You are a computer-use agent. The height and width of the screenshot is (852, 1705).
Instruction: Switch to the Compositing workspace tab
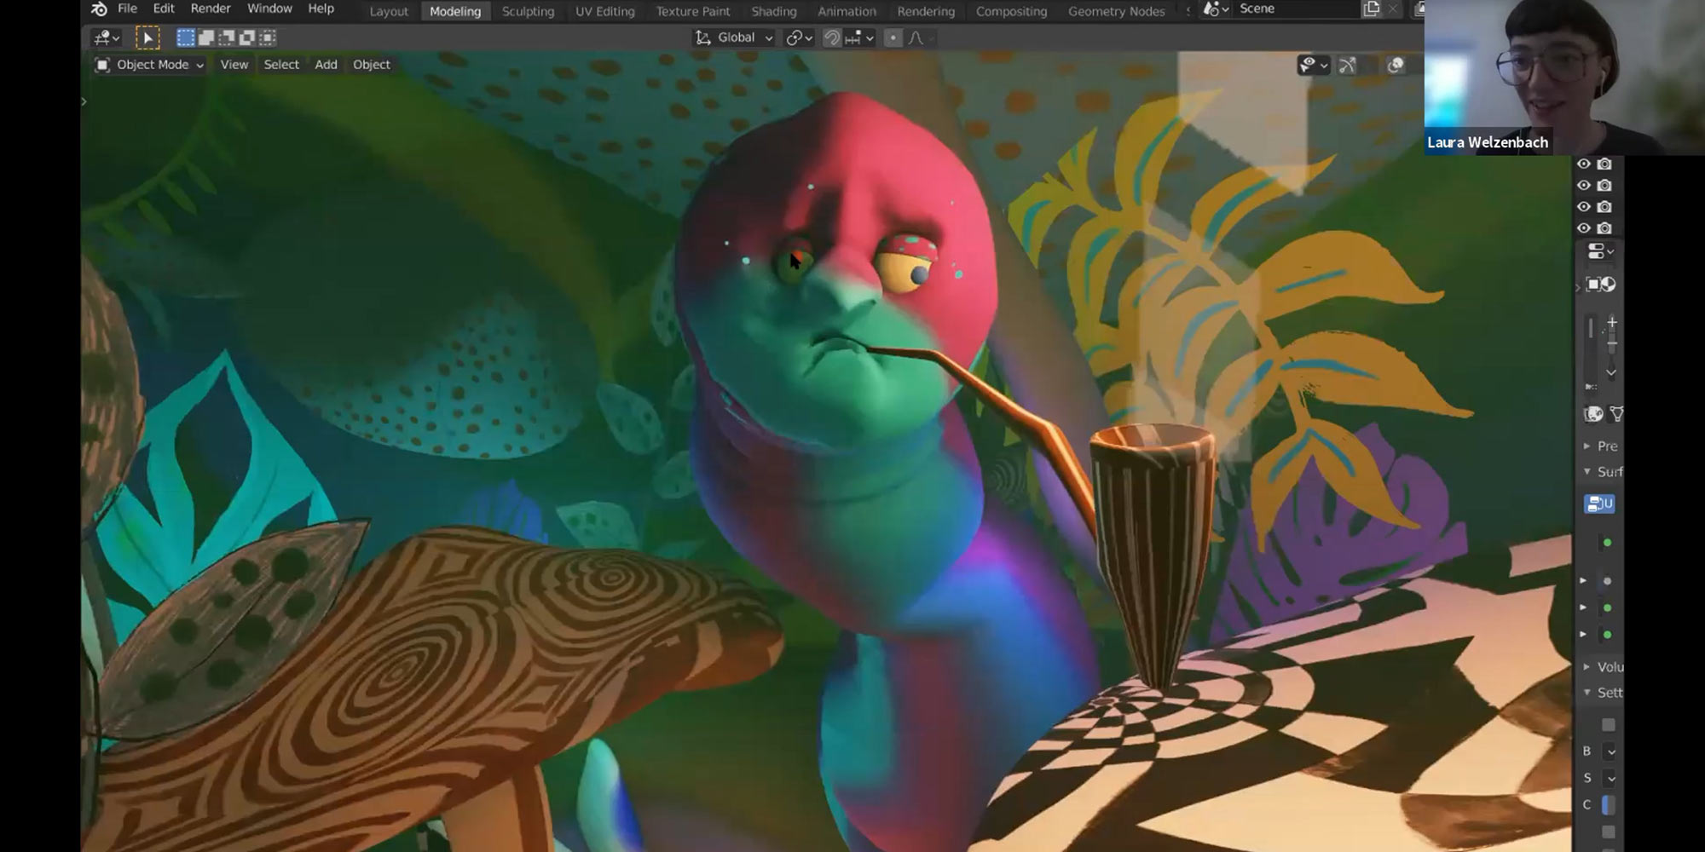1011,11
